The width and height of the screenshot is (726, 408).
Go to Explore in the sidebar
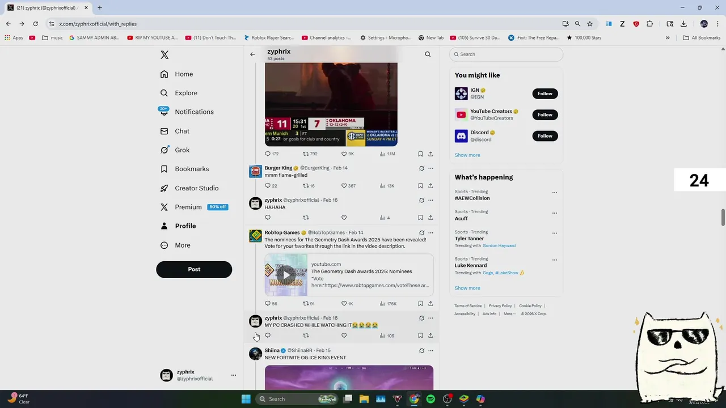179,93
